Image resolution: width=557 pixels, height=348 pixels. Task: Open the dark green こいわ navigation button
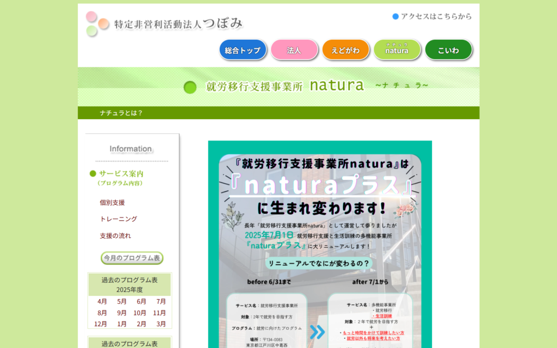click(448, 50)
